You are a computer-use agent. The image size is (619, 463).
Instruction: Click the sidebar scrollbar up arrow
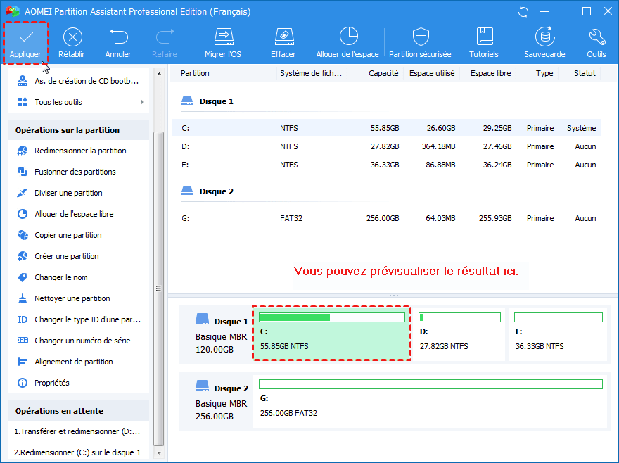coord(159,74)
